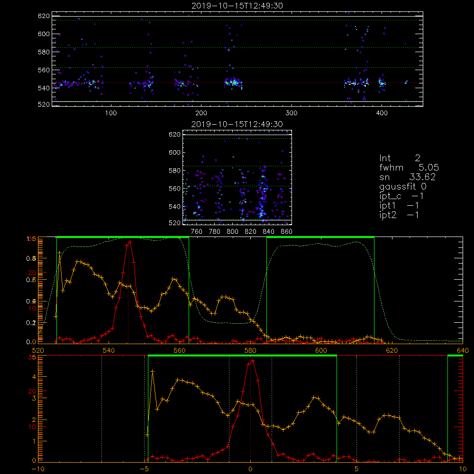Click x-axis label 200 of the top plot

pos(201,113)
